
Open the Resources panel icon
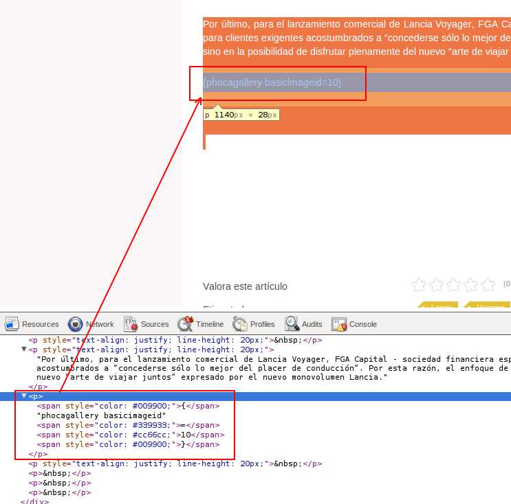coord(12,324)
